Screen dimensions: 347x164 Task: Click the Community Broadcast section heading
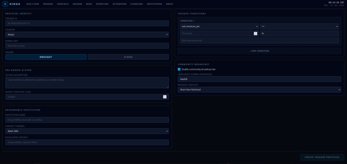click(x=193, y=65)
